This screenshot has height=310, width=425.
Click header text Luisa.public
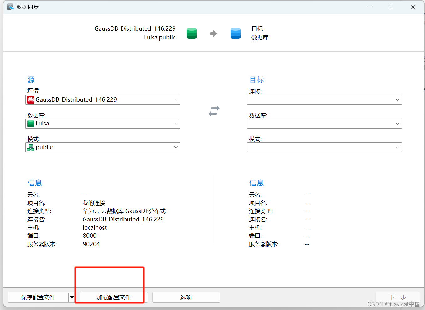click(x=160, y=37)
